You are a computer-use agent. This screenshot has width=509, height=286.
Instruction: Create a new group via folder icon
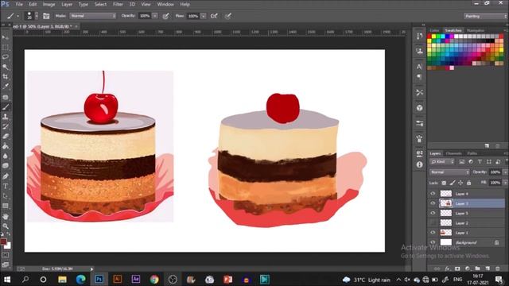click(x=477, y=269)
